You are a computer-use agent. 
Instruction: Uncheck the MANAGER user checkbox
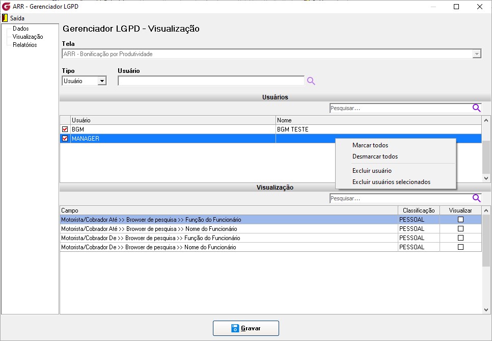coord(65,139)
